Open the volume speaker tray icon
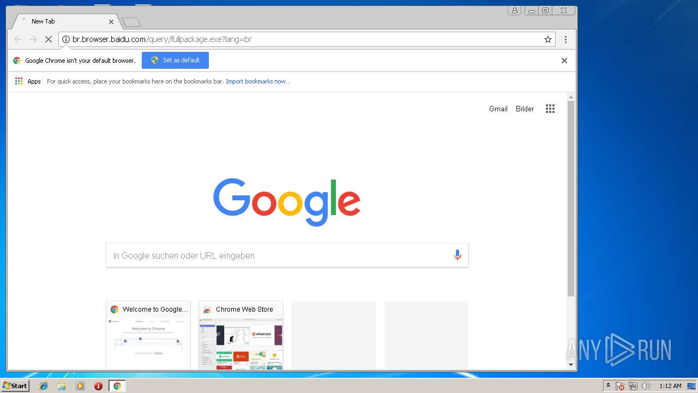 (x=646, y=386)
